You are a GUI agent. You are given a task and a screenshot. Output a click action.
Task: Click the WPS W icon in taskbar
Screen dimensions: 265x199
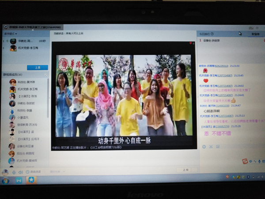(x=19, y=180)
